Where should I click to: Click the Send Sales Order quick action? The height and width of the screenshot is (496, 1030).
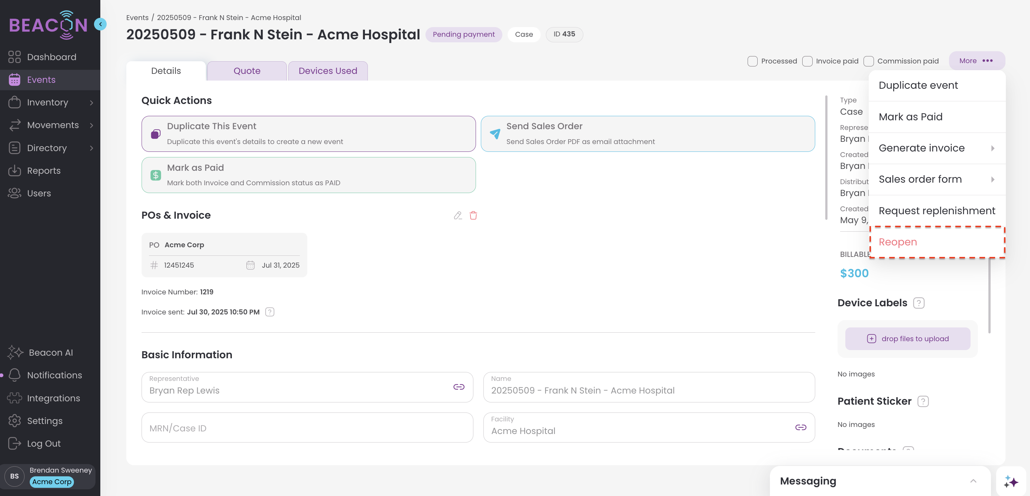pos(647,134)
